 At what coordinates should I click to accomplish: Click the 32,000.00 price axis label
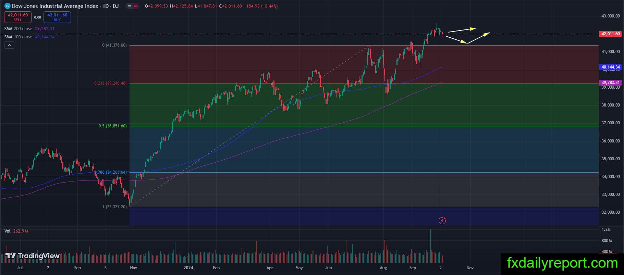click(611, 212)
